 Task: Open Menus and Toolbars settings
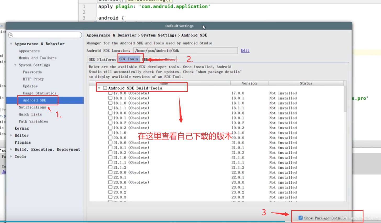(37, 58)
